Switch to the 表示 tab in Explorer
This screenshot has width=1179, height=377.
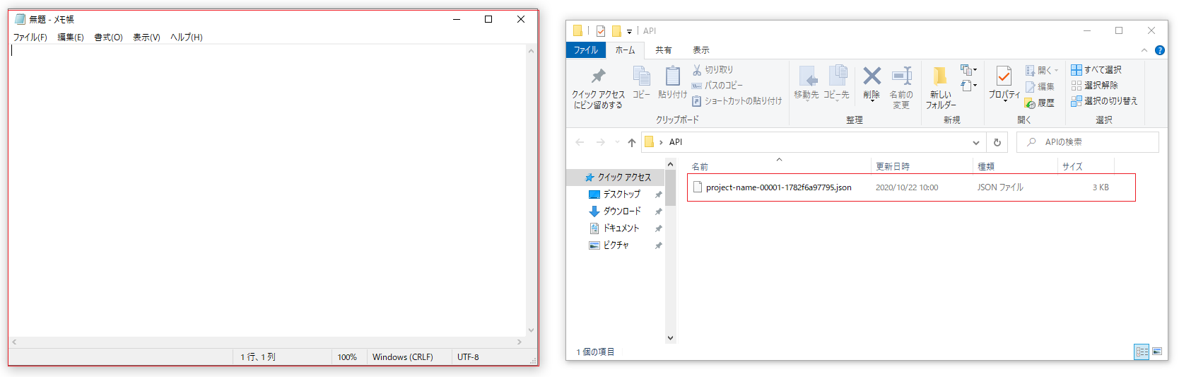[700, 50]
